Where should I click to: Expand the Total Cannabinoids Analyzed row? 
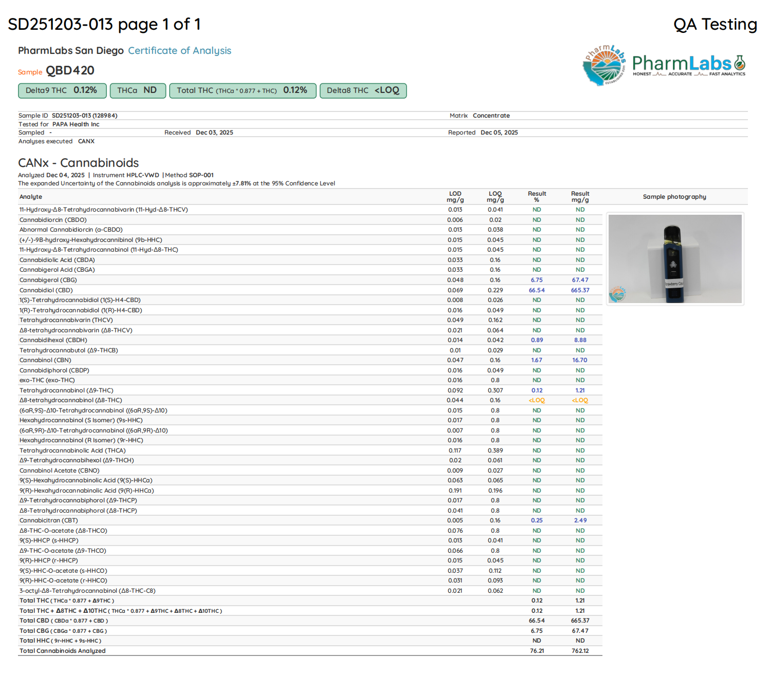pos(62,651)
